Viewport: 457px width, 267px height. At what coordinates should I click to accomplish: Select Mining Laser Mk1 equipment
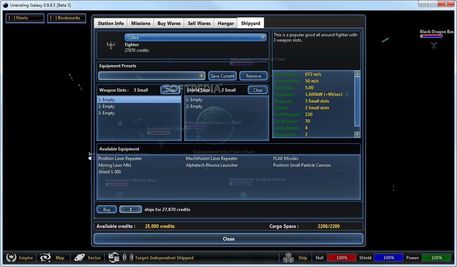115,165
